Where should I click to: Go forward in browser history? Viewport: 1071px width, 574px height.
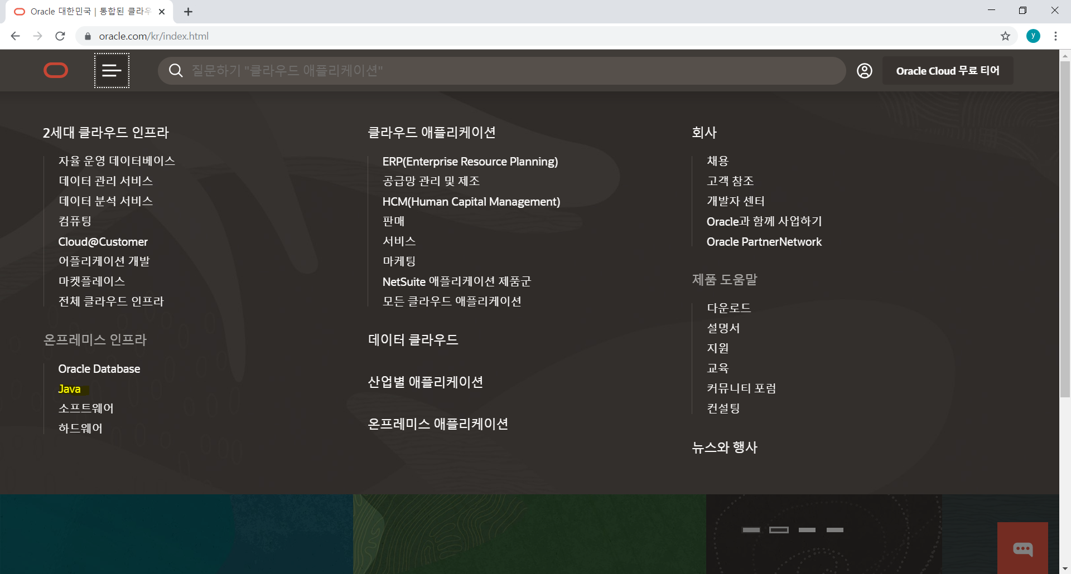37,36
